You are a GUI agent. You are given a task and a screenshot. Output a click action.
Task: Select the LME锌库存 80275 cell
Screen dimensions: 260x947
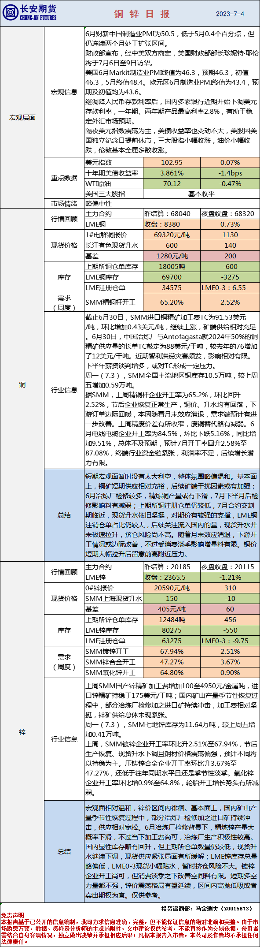(172, 630)
